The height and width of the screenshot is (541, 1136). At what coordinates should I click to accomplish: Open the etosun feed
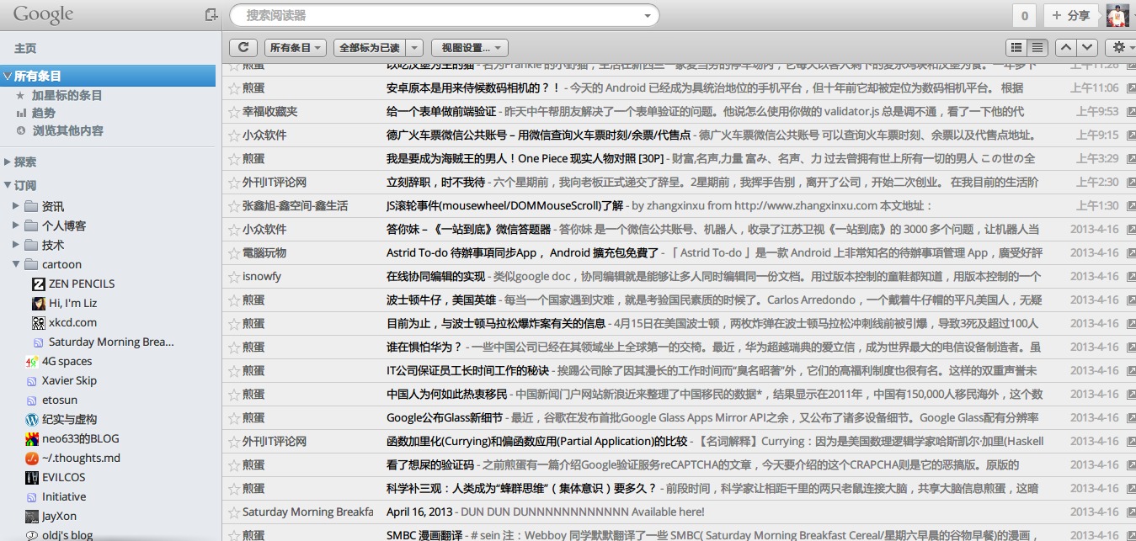coord(60,400)
